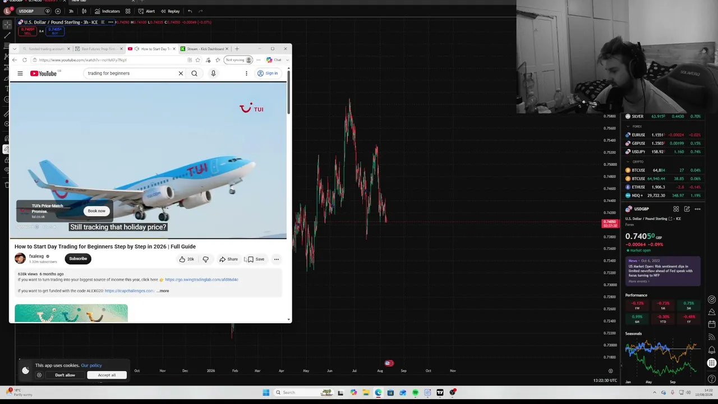Select BTCUSD 64,940.44 in the watchlist
Image resolution: width=718 pixels, height=404 pixels.
click(664, 179)
